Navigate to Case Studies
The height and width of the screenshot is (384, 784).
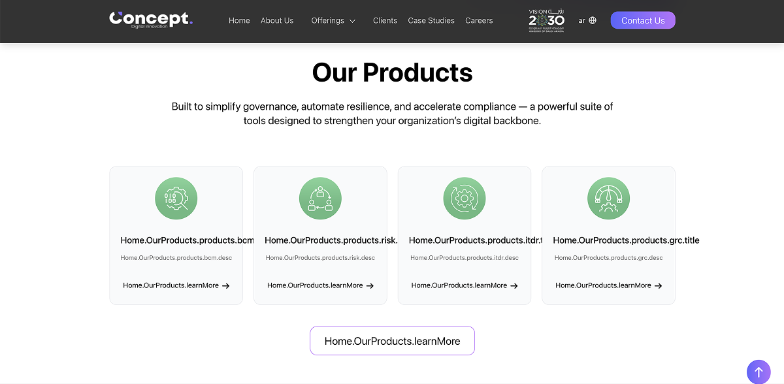pyautogui.click(x=431, y=20)
